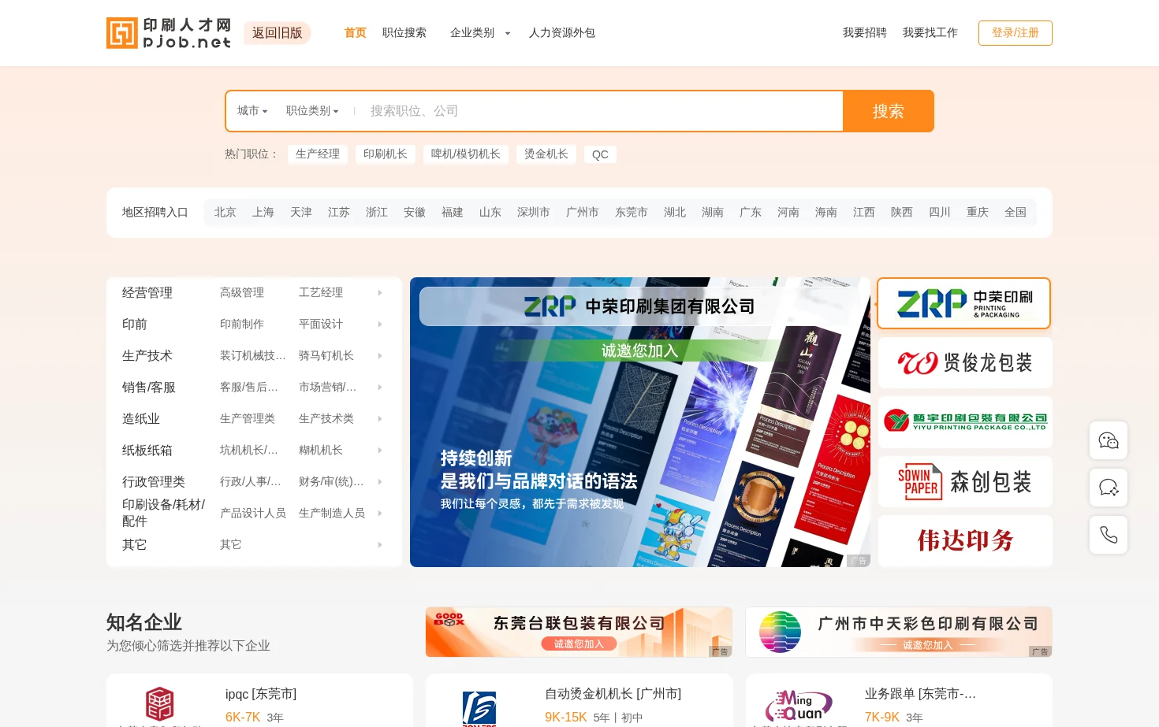
Task: Choose 全国 region entry
Action: click(1016, 213)
